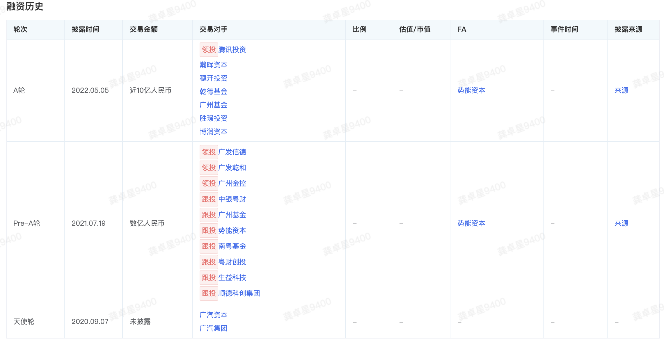Open the 广州金控 investor link
This screenshot has width=664, height=342.
tap(232, 183)
